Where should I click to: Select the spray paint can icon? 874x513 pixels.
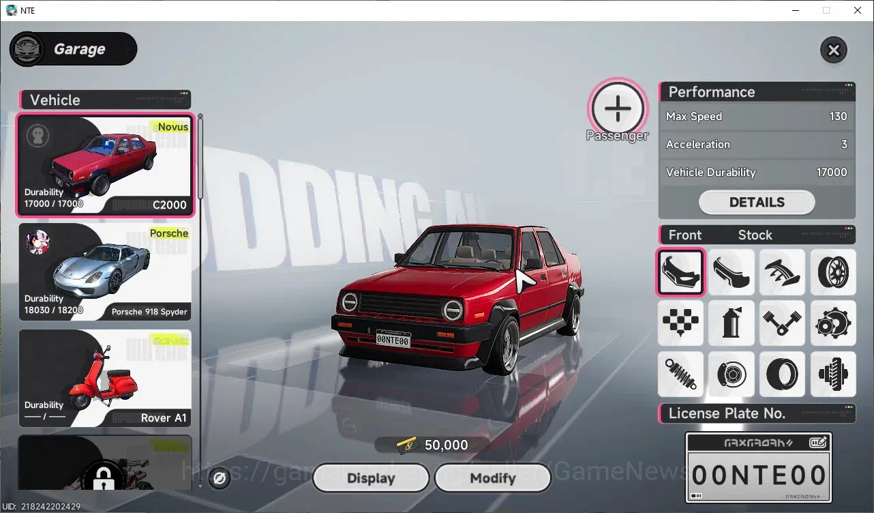coord(732,323)
